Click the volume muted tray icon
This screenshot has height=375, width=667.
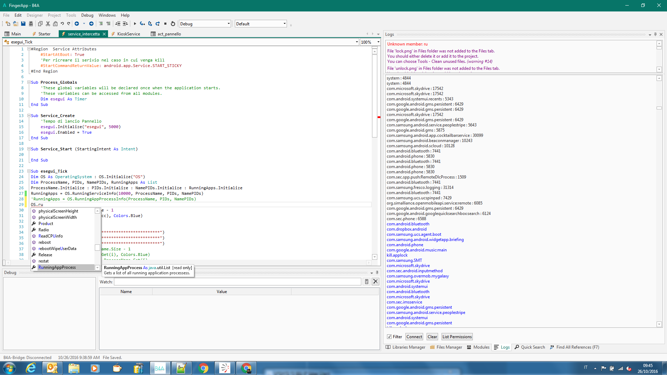click(x=629, y=368)
